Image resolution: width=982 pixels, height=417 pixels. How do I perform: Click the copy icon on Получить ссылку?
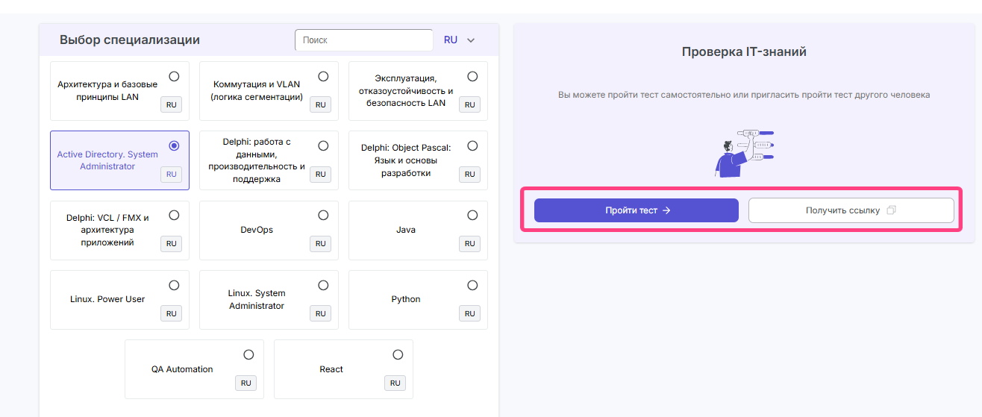pos(891,210)
